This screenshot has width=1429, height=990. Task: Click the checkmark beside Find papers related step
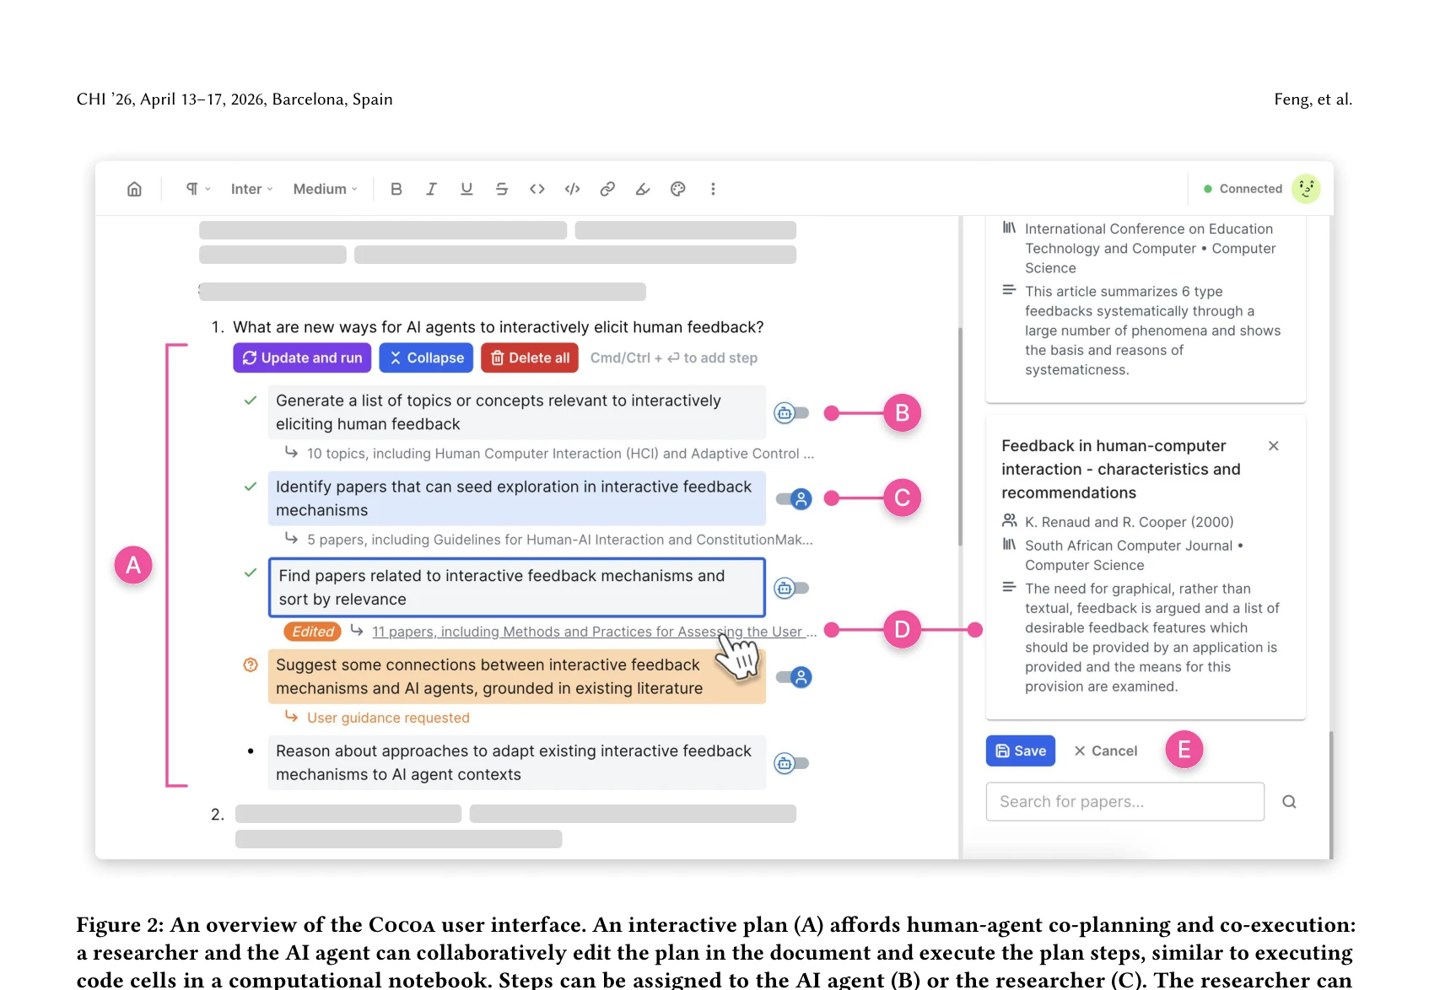tap(251, 573)
